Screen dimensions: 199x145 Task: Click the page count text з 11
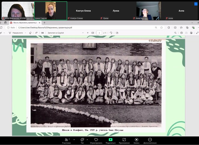pos(105,33)
